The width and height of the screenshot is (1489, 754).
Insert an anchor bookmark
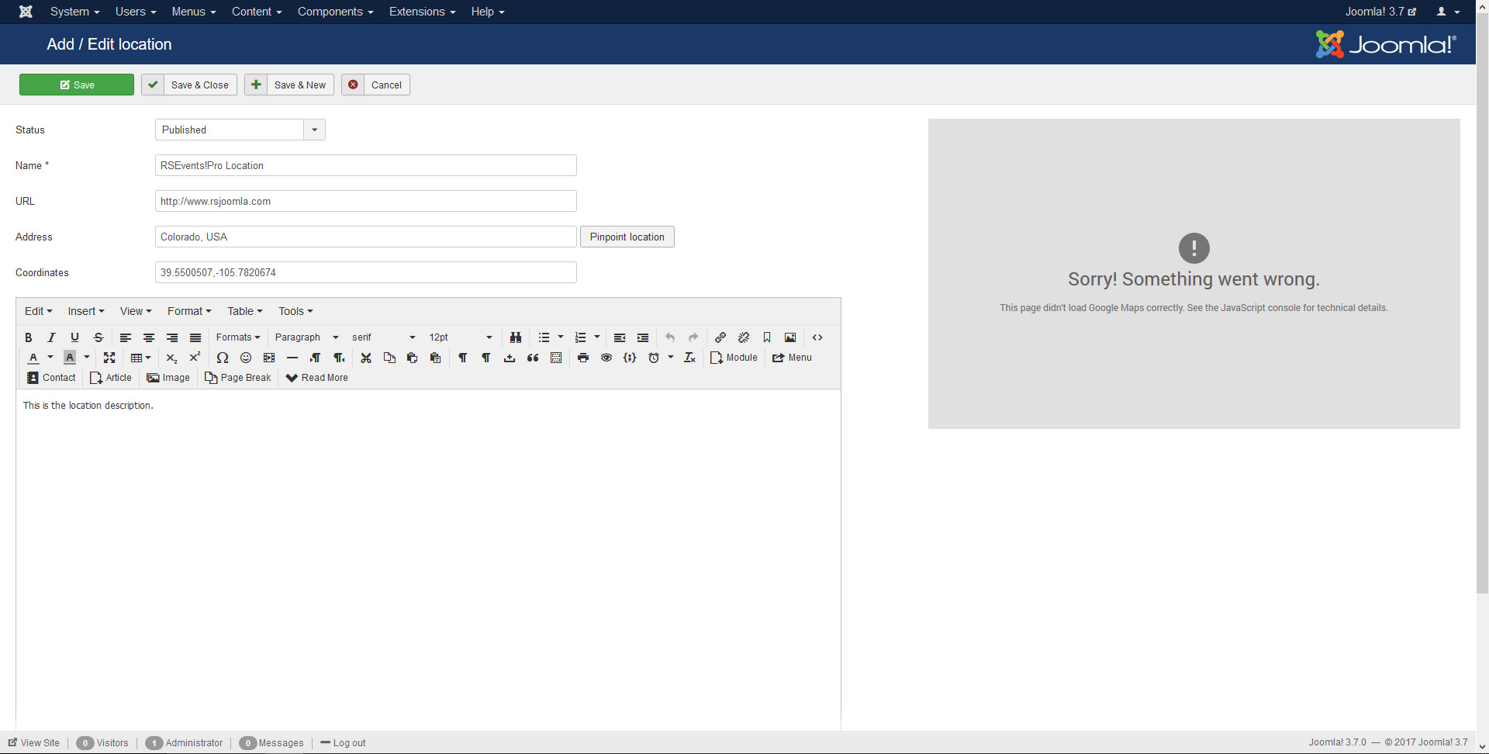[767, 337]
